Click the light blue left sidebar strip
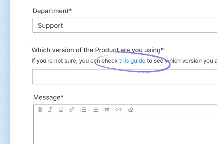Viewport: 217px width, 144px height. 5,72
